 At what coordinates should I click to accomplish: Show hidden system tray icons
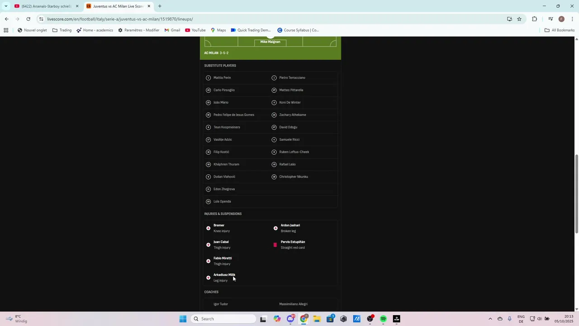[490, 319]
